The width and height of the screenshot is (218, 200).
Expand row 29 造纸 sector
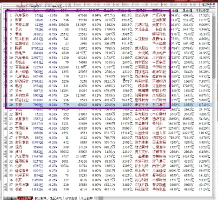5,147
